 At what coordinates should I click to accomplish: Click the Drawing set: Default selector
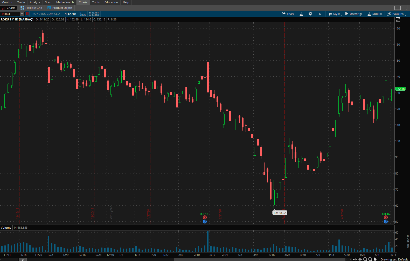(x=394, y=259)
